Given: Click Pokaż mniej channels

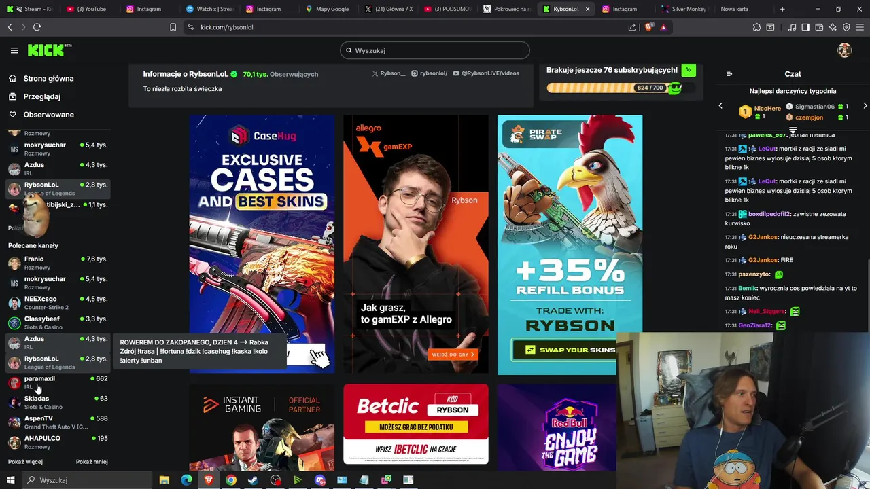Looking at the screenshot, I should coord(92,462).
